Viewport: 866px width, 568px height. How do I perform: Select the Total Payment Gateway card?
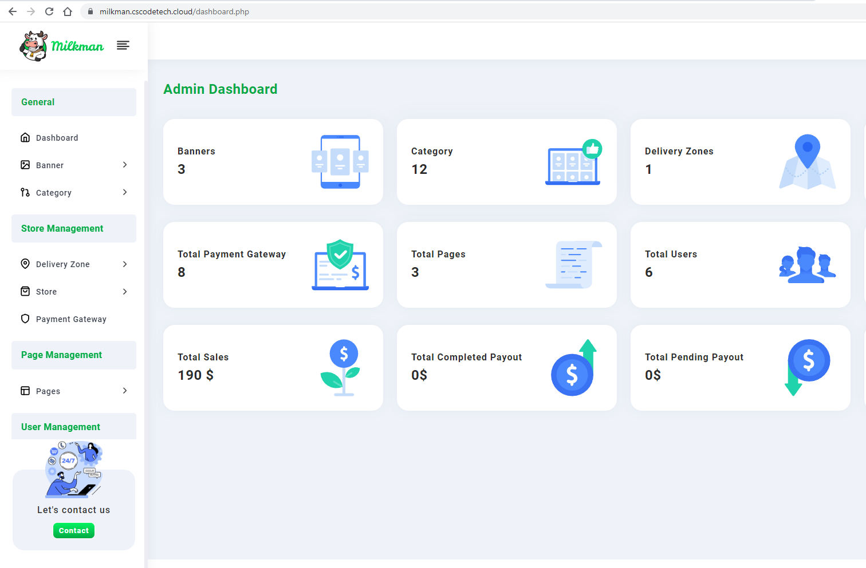pos(273,265)
